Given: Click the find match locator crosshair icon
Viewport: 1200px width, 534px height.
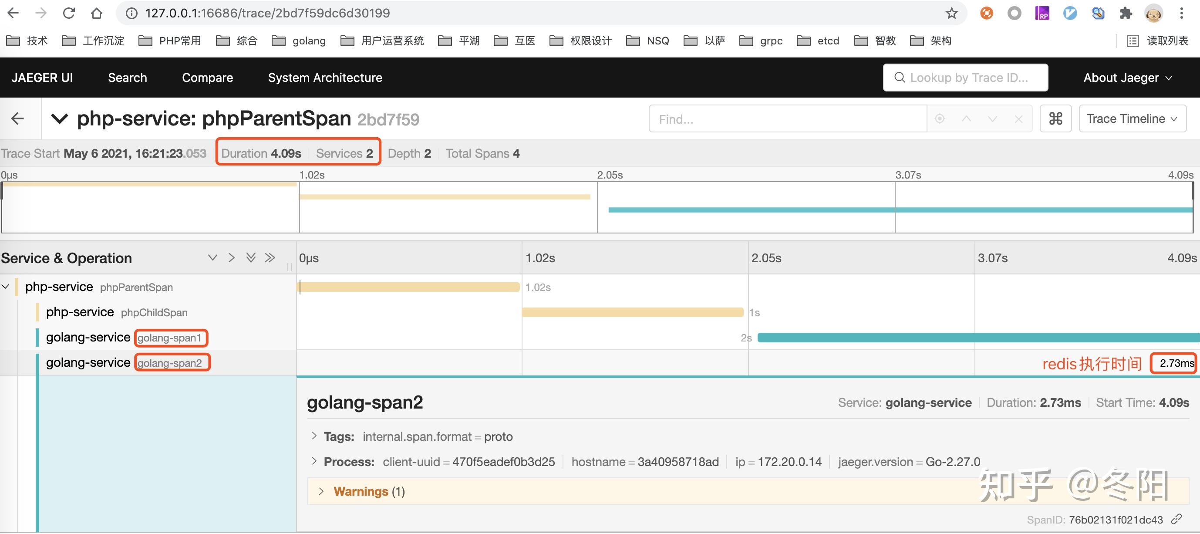Looking at the screenshot, I should [940, 118].
